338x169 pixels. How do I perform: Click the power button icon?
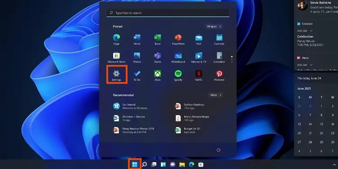[x=219, y=150]
